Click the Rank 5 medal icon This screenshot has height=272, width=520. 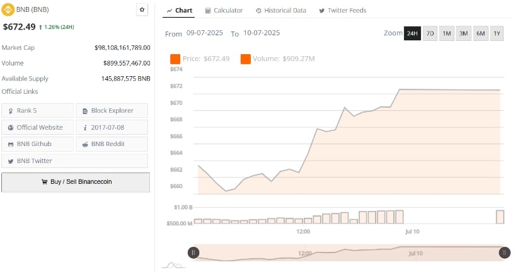[11, 111]
